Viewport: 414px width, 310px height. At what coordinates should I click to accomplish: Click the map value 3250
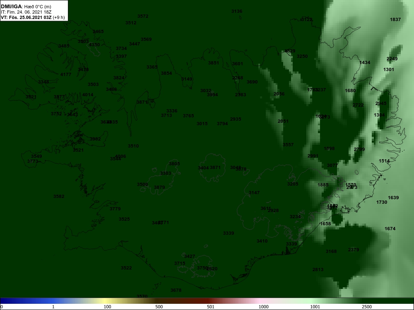pyautogui.click(x=302, y=56)
